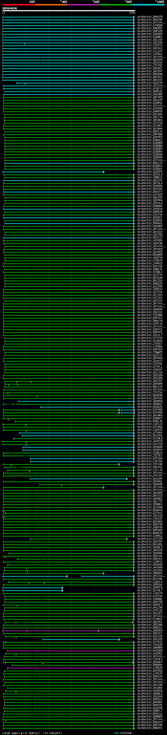Image resolution: width=167 pixels, height=735 pixels.
Task: Click the UniRef100_B7FA59 label
Action: pos(150,412)
